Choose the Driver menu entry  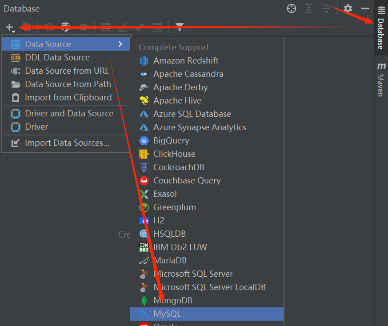pos(66,127)
